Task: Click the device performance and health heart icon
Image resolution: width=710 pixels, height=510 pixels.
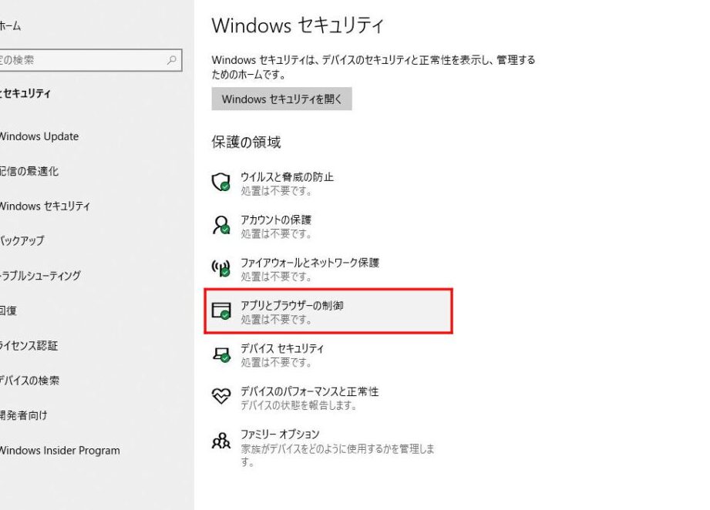Action: (x=221, y=397)
